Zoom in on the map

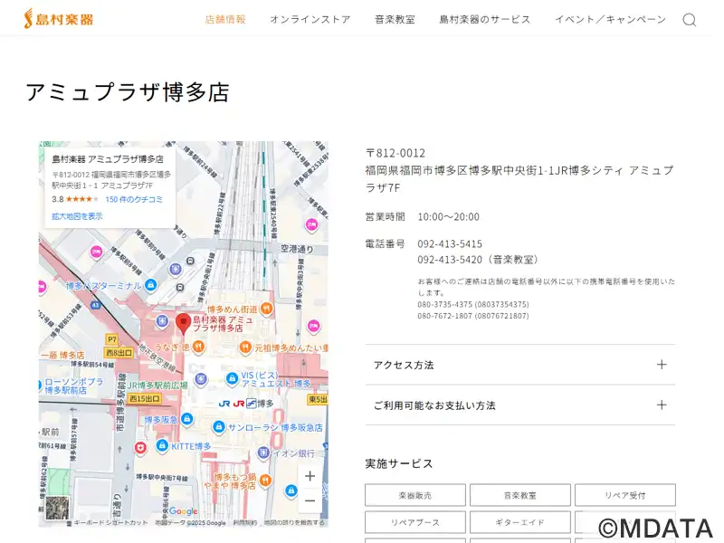point(310,476)
